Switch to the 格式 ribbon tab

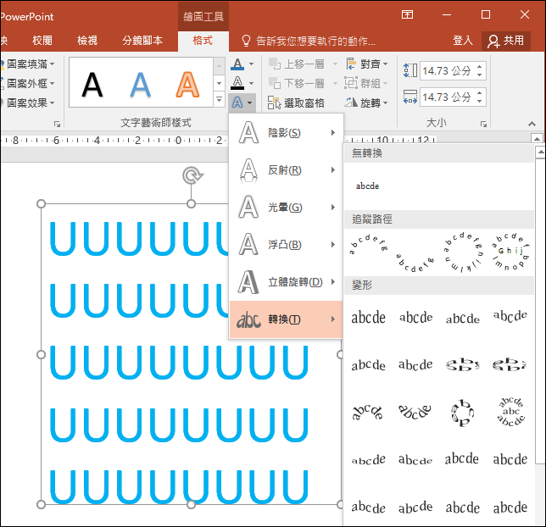click(203, 41)
